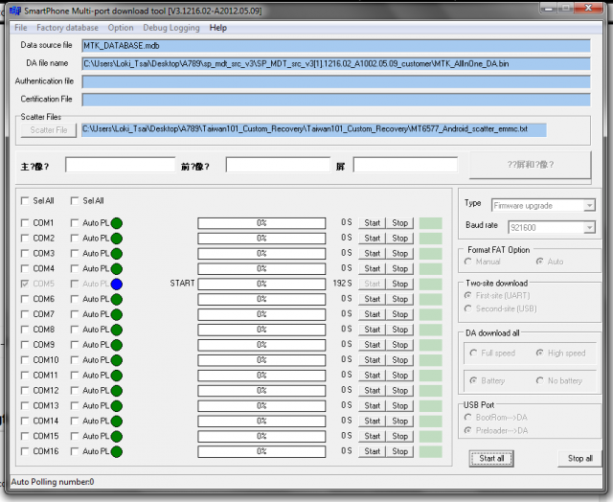
Task: Open the Option menu
Action: (121, 28)
